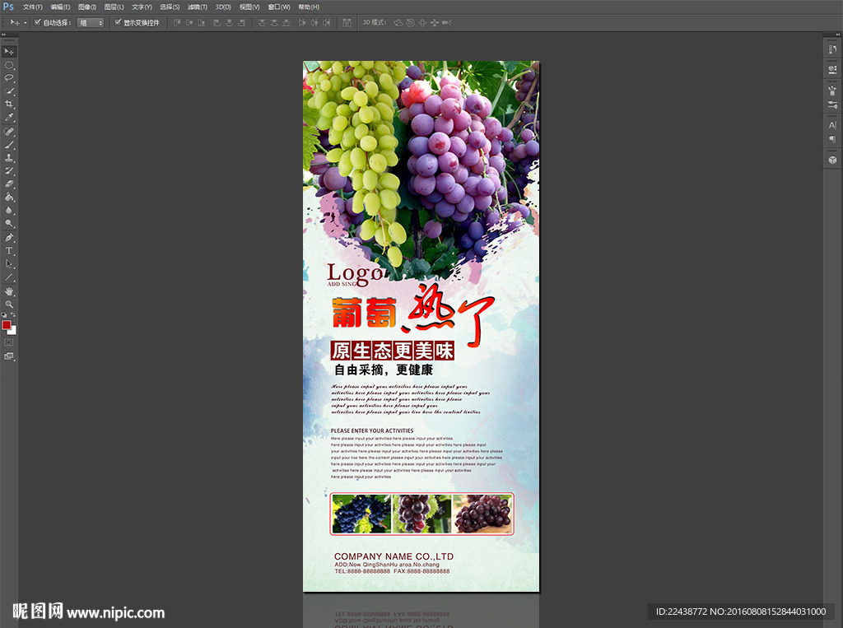Select the History Brush tool
Image resolution: width=843 pixels, height=628 pixels.
tap(9, 171)
